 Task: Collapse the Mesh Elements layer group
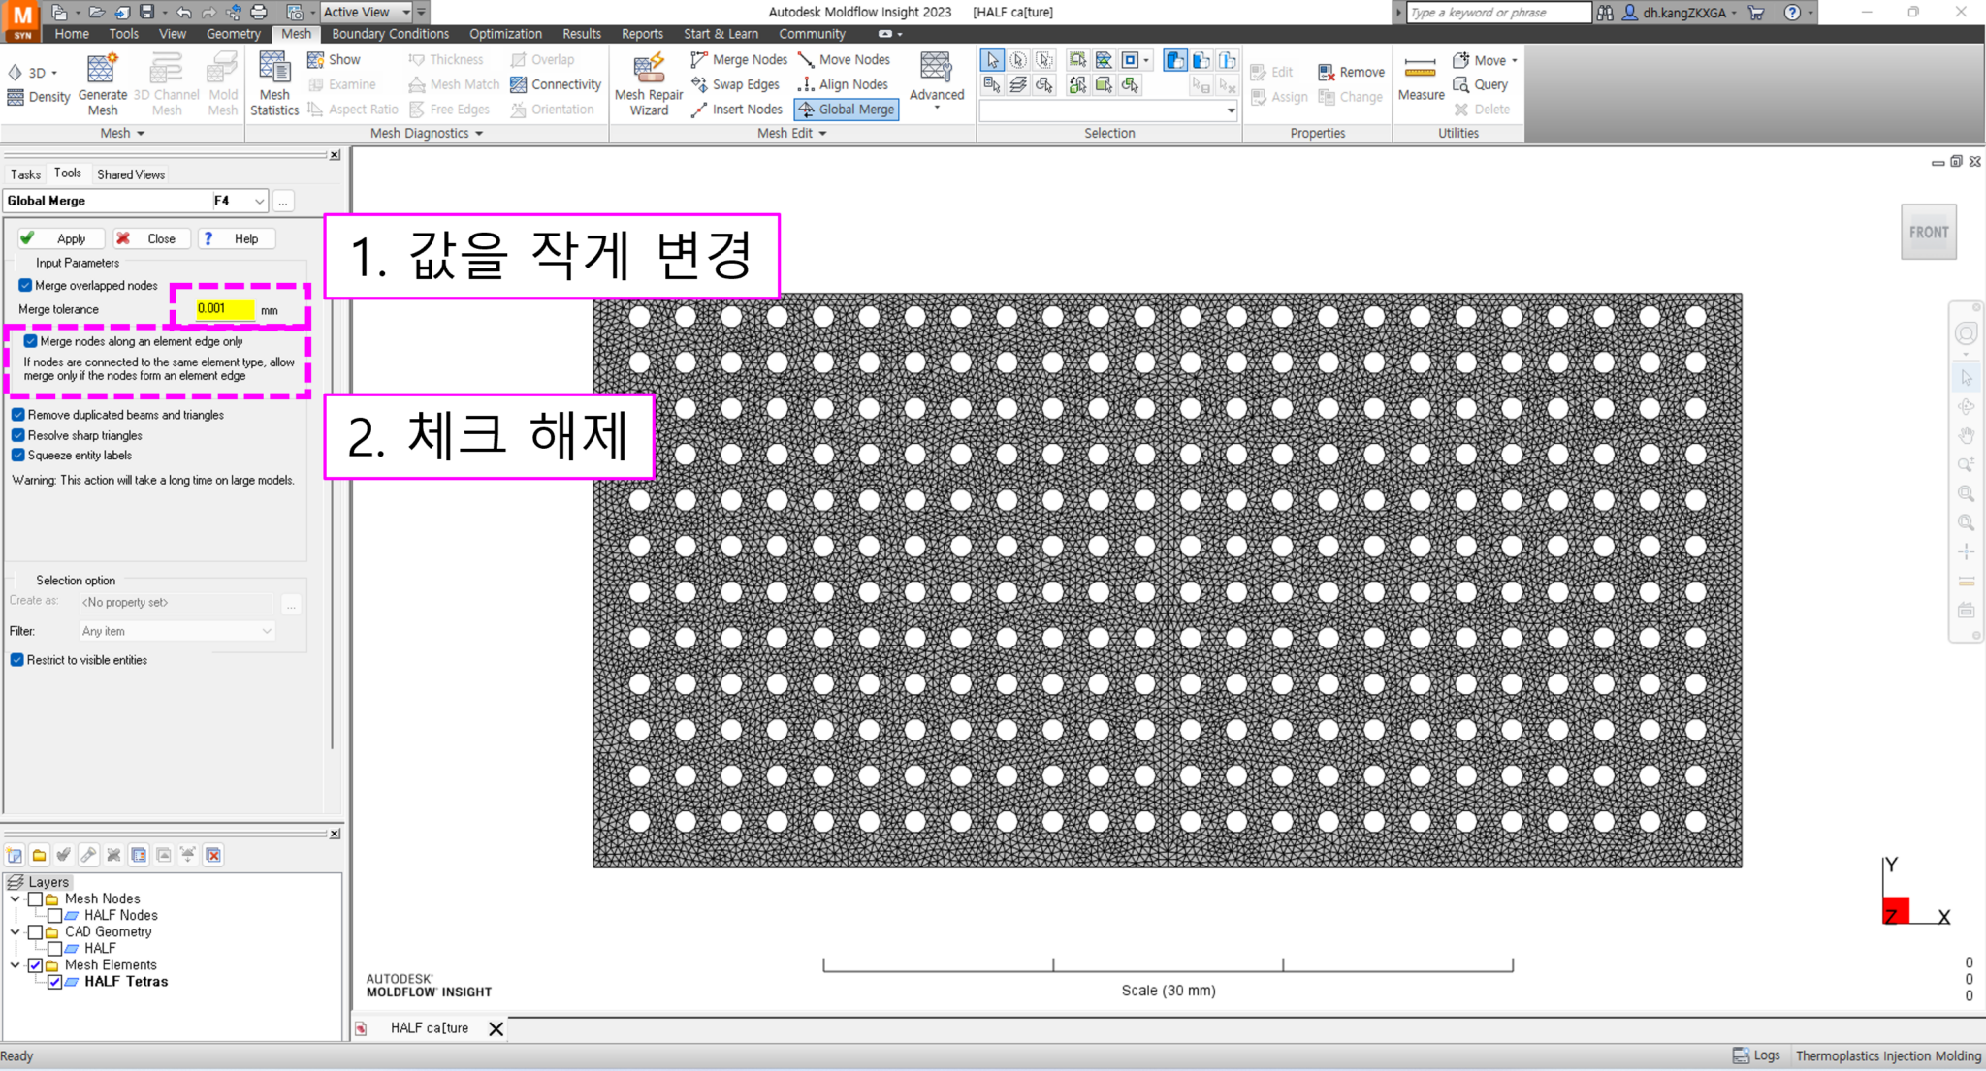(15, 964)
